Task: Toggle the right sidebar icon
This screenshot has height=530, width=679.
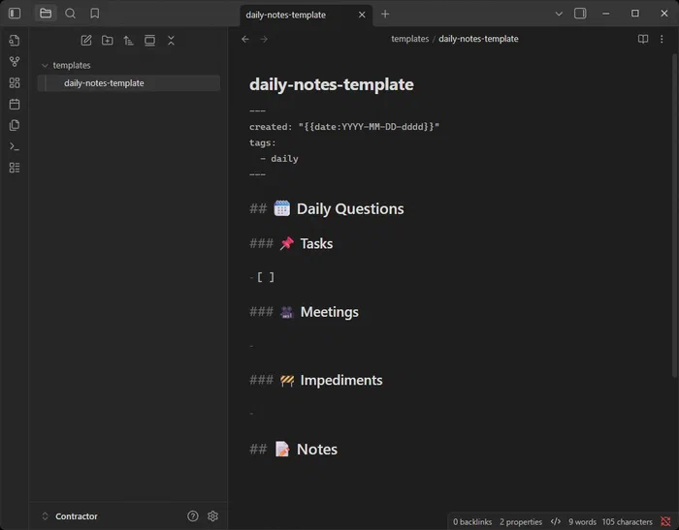Action: click(580, 14)
